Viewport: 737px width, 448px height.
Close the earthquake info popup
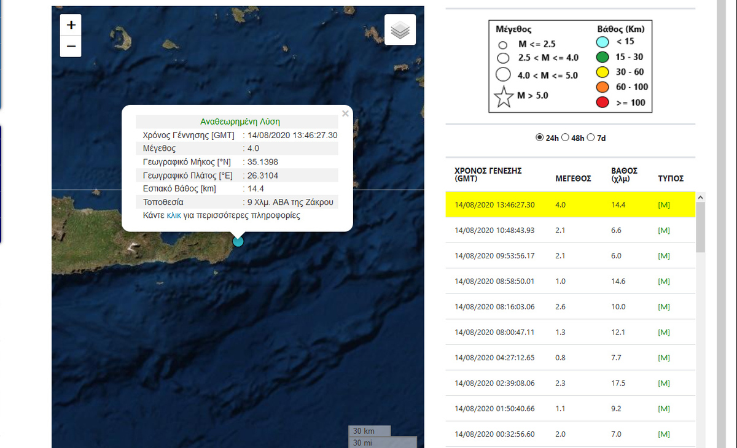(345, 114)
